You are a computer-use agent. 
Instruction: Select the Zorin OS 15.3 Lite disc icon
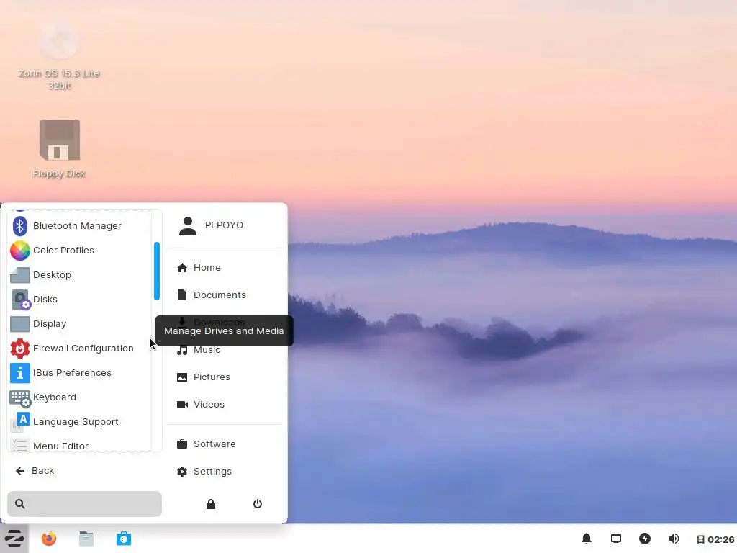click(x=59, y=40)
